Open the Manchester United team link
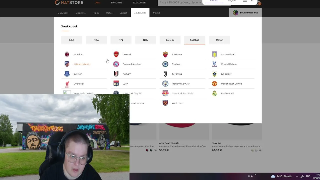Viewport: 320px width, 180px height. (231, 84)
